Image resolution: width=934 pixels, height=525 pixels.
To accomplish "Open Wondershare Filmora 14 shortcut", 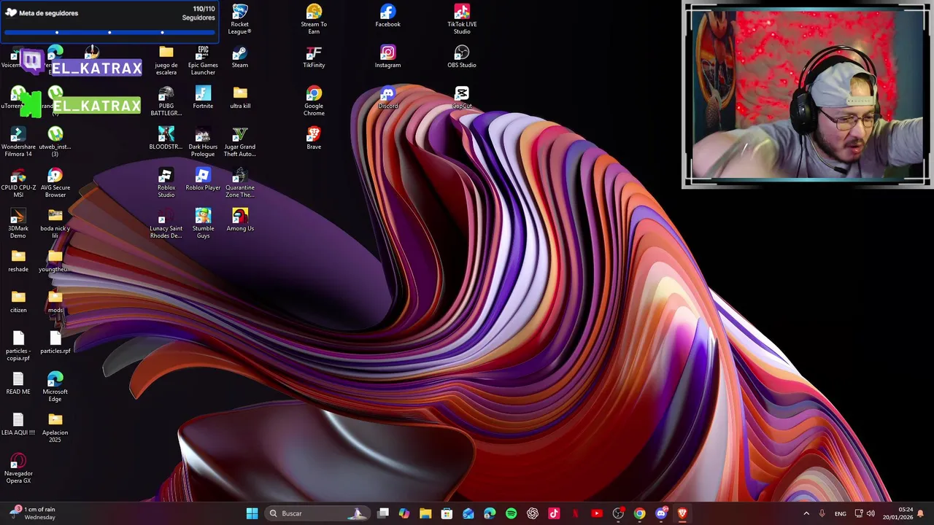I will point(18,141).
